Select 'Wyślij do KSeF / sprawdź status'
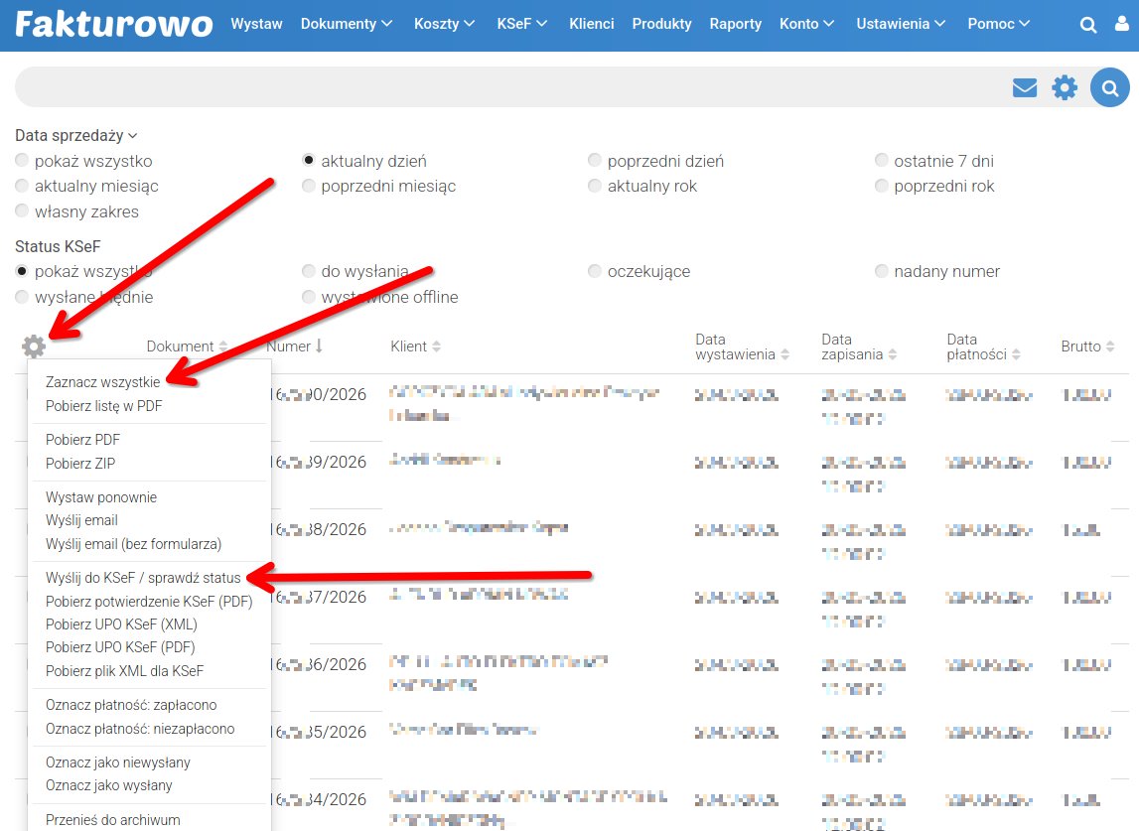This screenshot has width=1139, height=831. point(143,578)
